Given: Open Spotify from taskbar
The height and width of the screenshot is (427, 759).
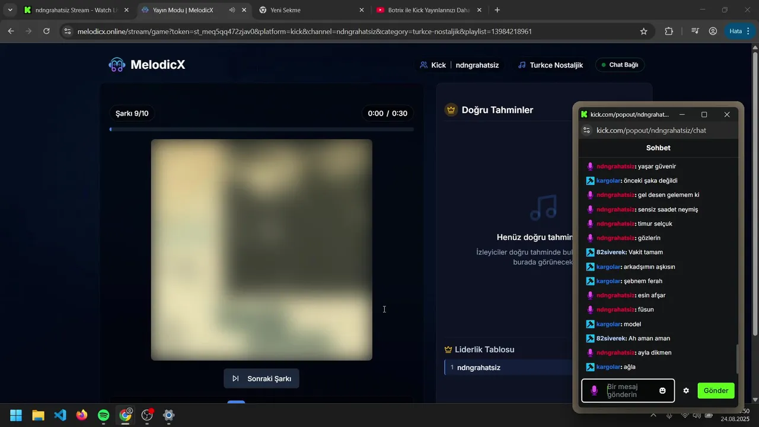Looking at the screenshot, I should click(x=103, y=415).
